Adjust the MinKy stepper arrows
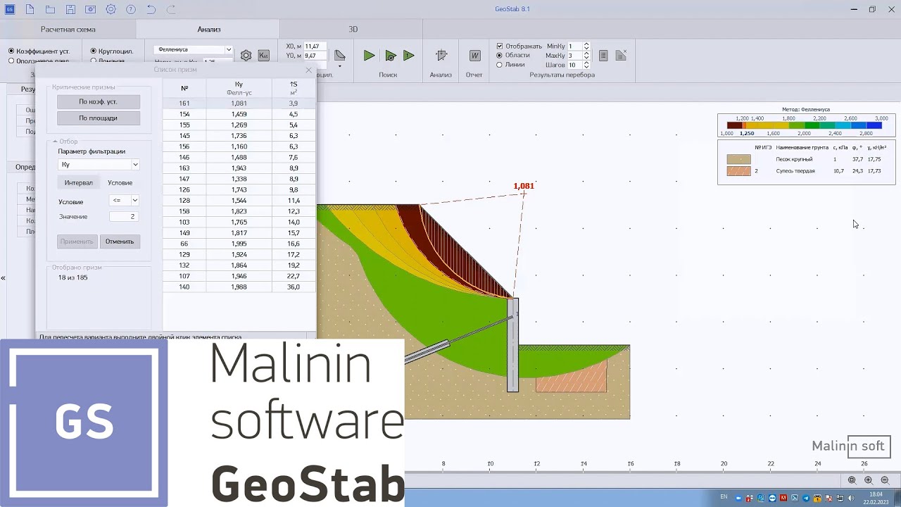 (586, 46)
